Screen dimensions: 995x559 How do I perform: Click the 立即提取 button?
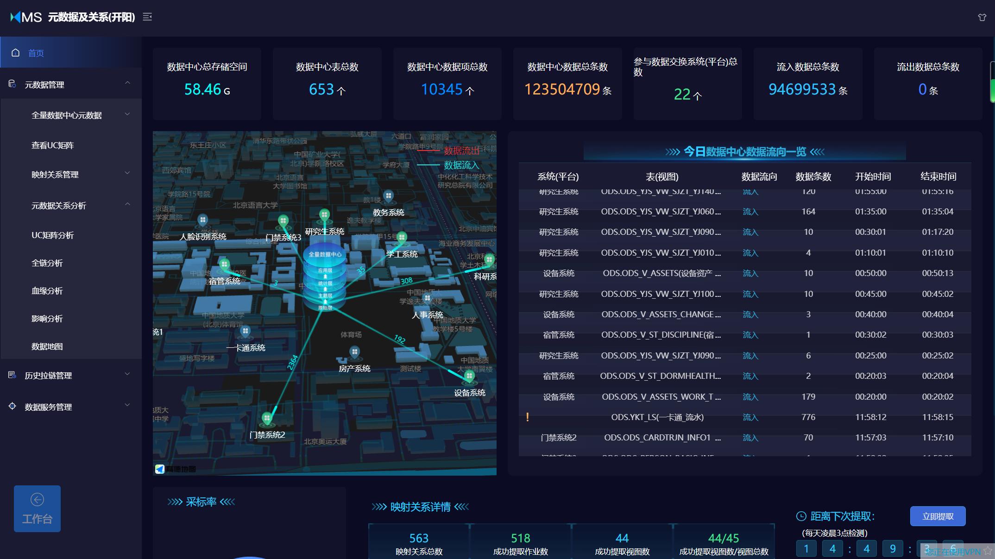[x=938, y=516]
